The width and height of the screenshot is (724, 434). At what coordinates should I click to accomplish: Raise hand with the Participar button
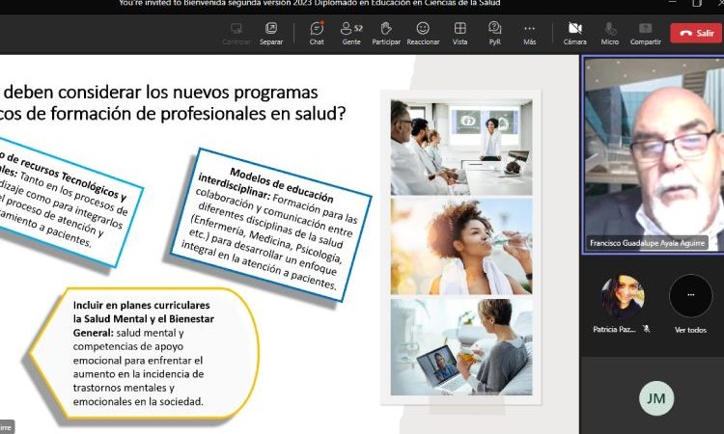coord(386,33)
